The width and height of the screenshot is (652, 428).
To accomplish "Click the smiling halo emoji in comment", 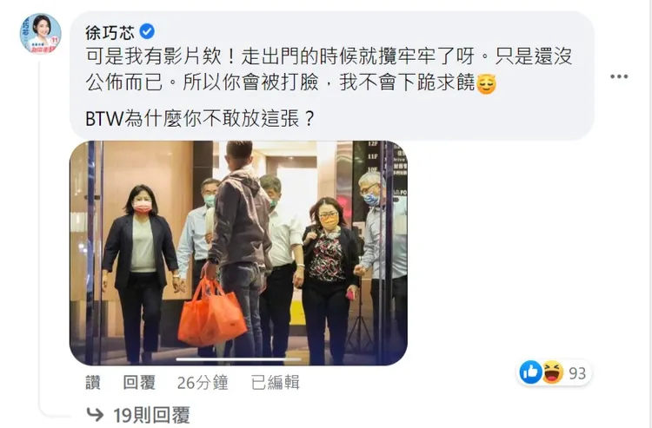I will pyautogui.click(x=486, y=83).
